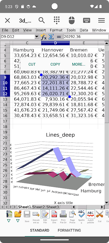The height and width of the screenshot is (243, 109).
Task: Click the vertical scrollbar up arrow
Action: pyautogui.click(x=107, y=43)
